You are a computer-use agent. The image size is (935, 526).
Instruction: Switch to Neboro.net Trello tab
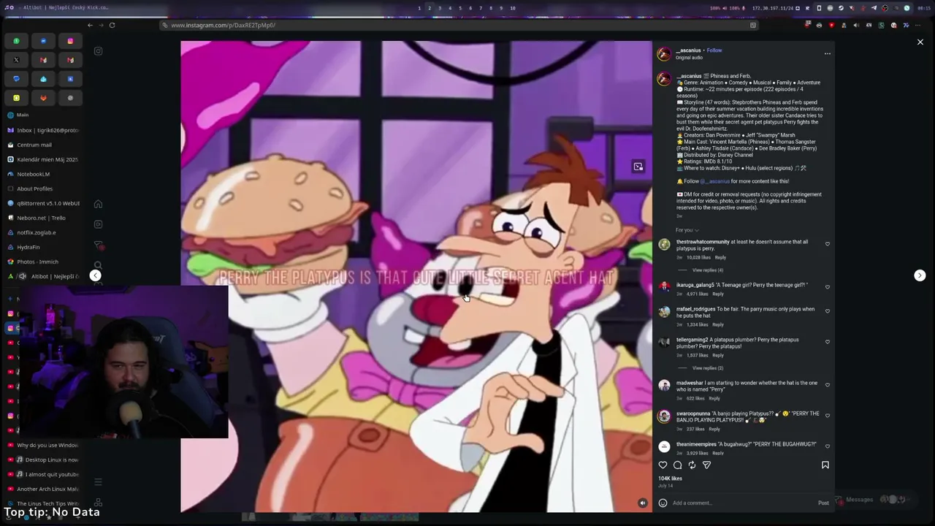point(42,218)
